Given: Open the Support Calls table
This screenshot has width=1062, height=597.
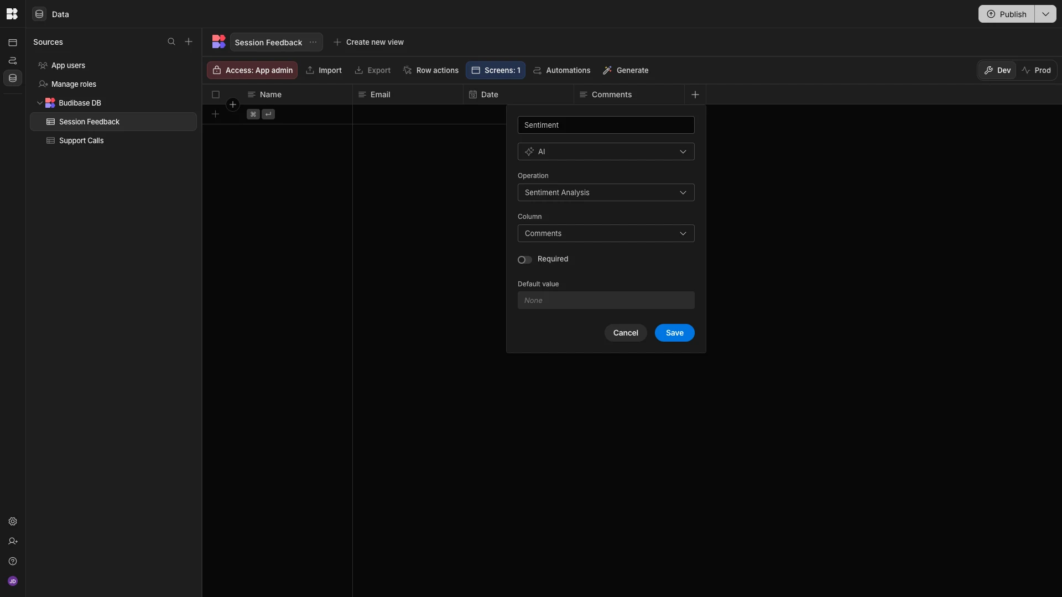Looking at the screenshot, I should (81, 141).
